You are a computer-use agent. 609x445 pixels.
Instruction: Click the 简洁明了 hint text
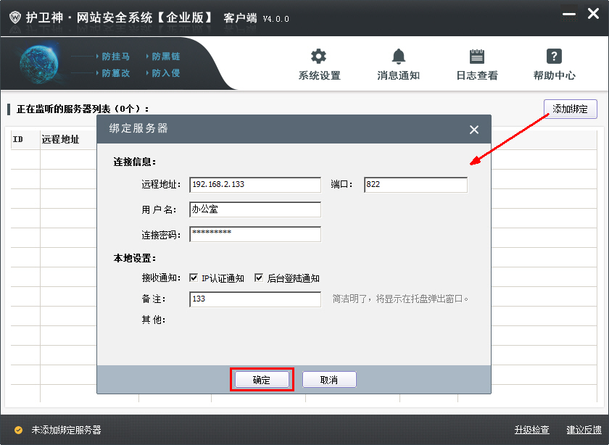click(400, 299)
